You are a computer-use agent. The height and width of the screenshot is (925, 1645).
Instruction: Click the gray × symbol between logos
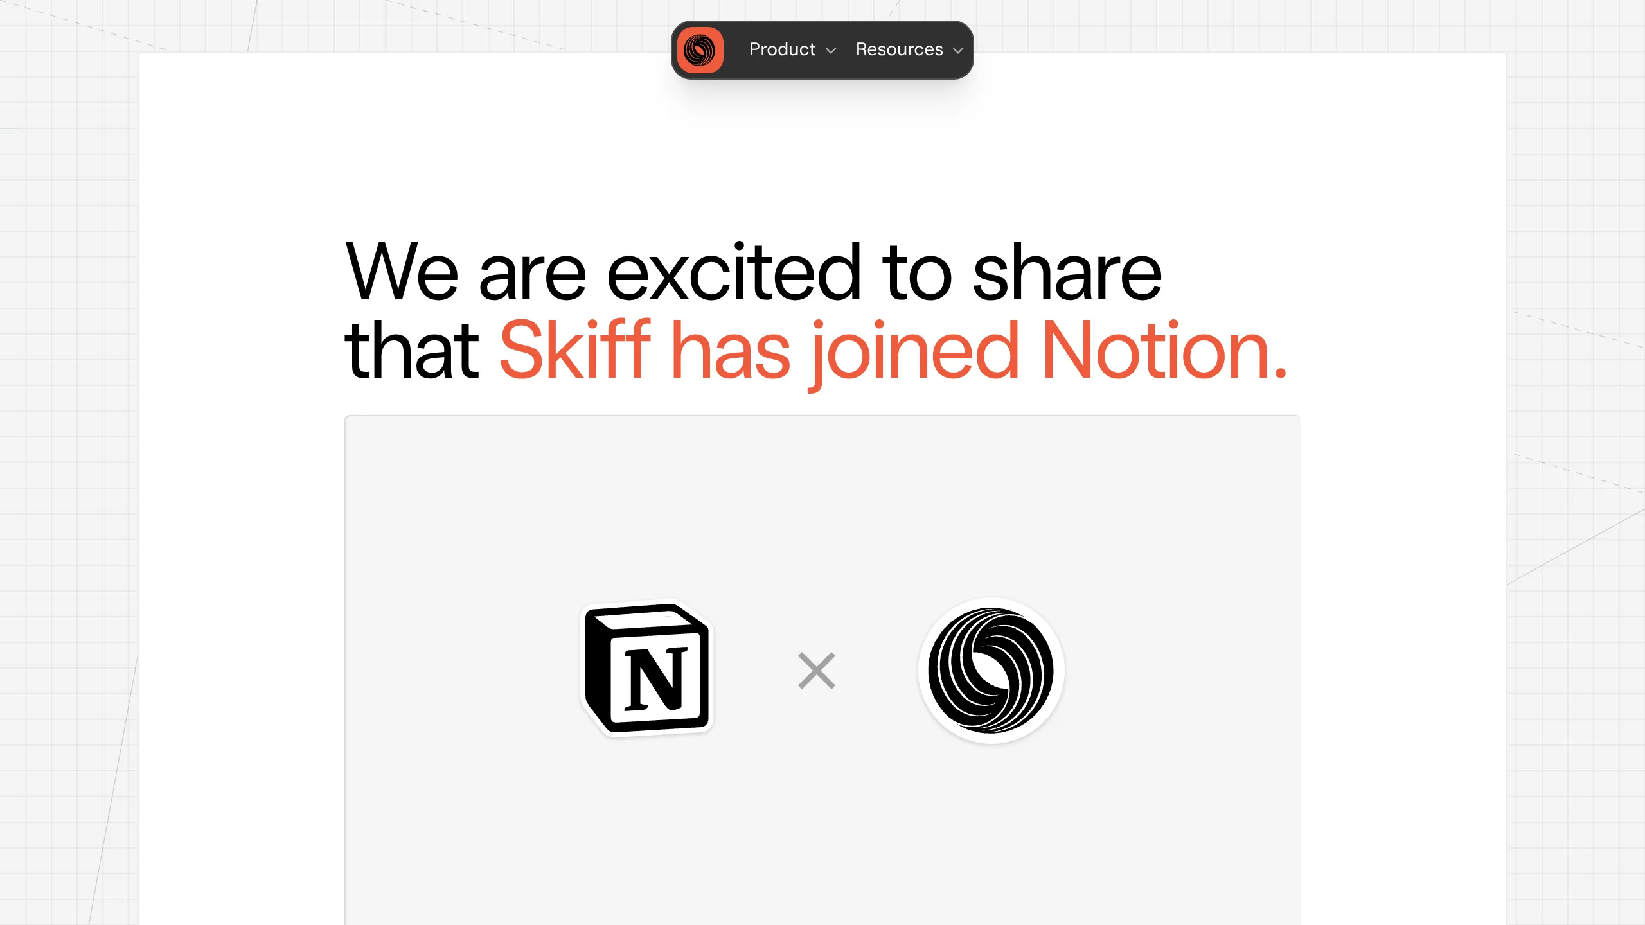(x=816, y=671)
